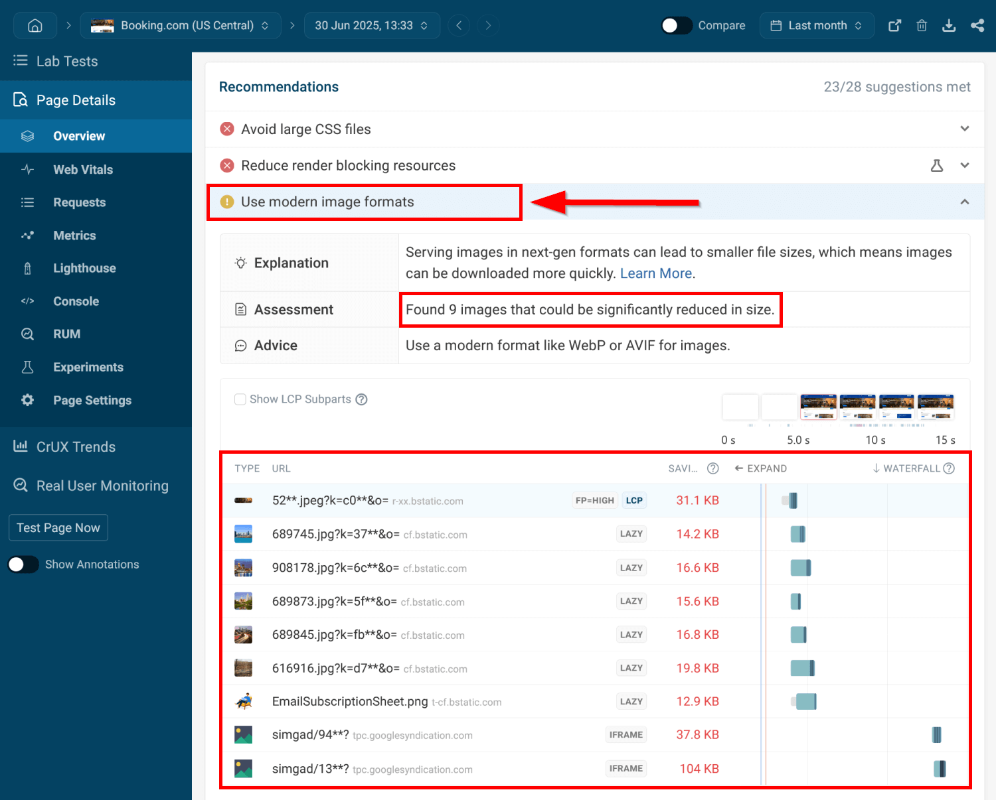Turn on Show Annotations
The image size is (996, 800).
coord(23,564)
